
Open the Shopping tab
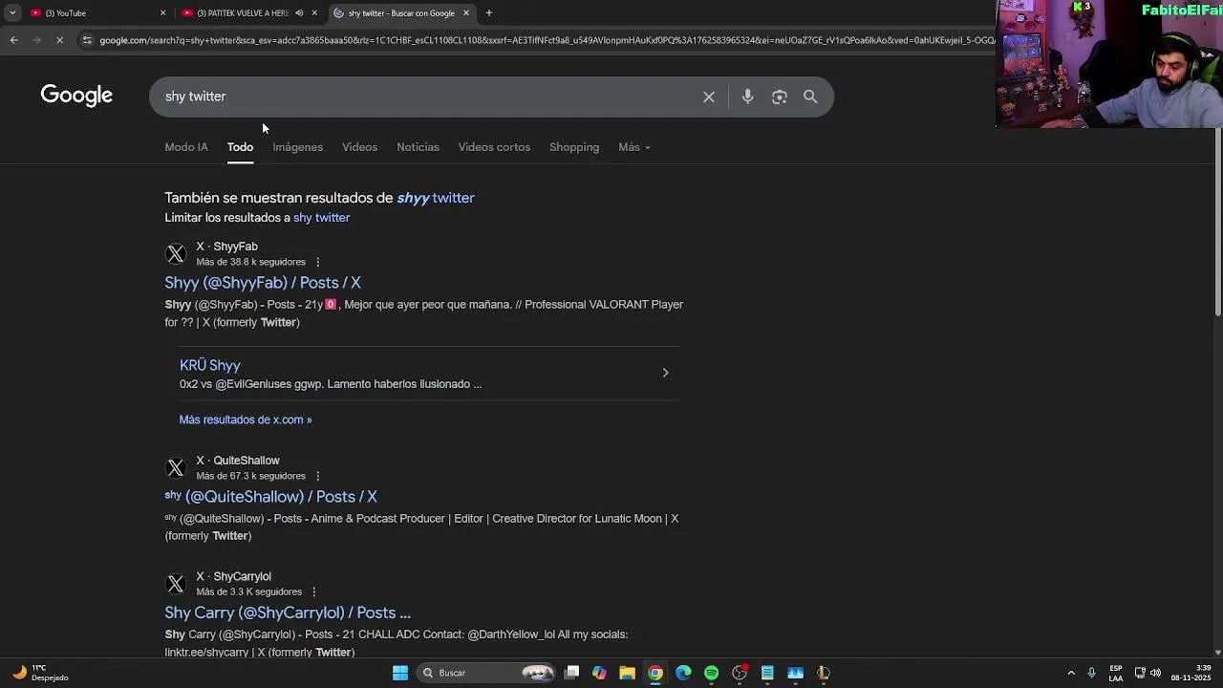[574, 147]
